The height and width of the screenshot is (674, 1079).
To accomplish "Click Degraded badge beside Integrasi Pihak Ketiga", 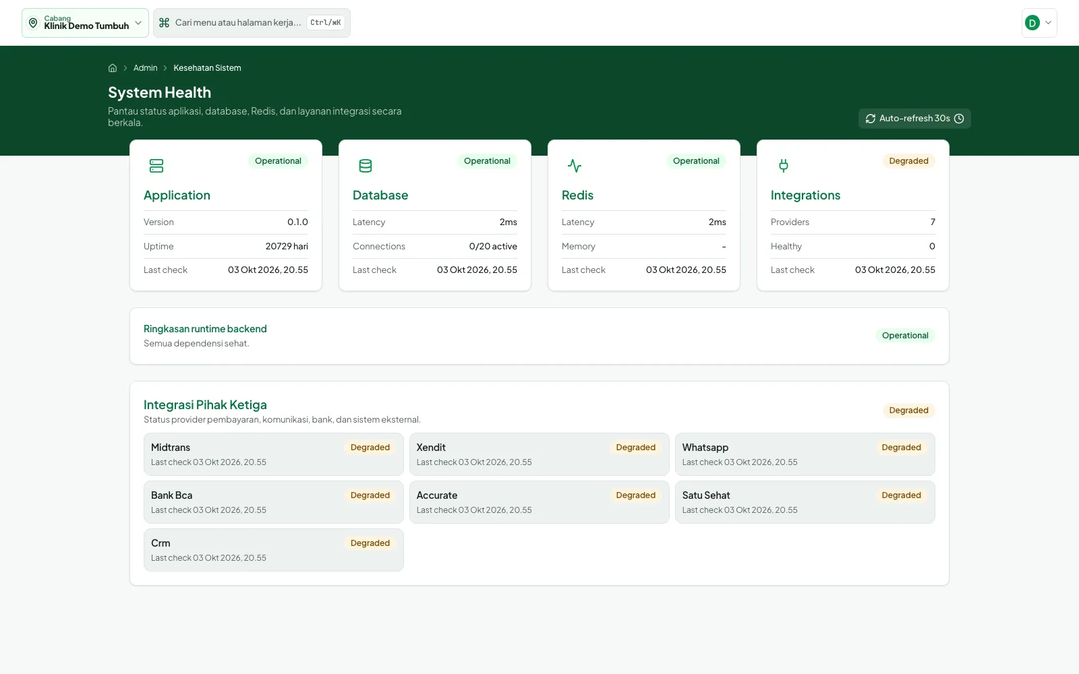I will click(x=908, y=410).
